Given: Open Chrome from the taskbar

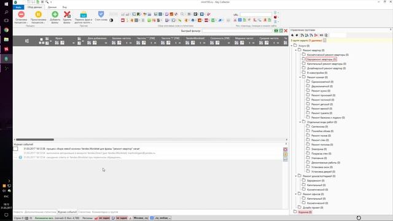Looking at the screenshot, I should [6, 30].
